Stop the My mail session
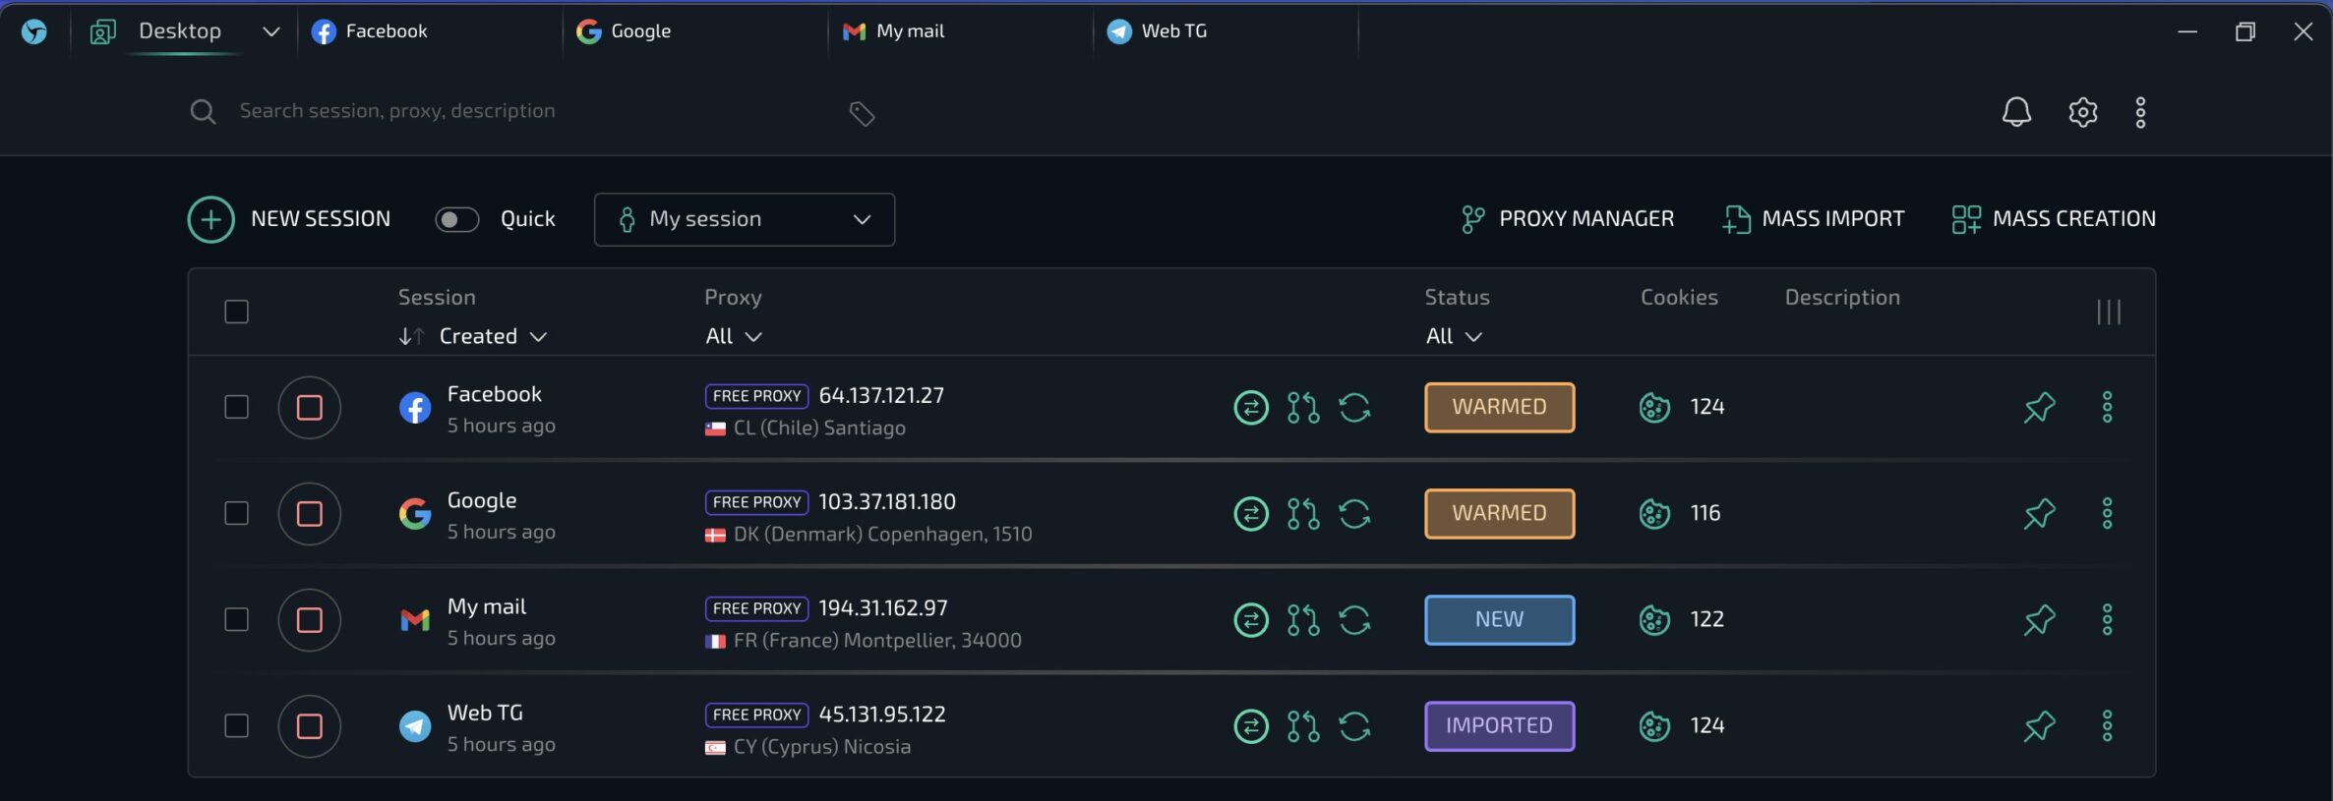 tap(310, 619)
